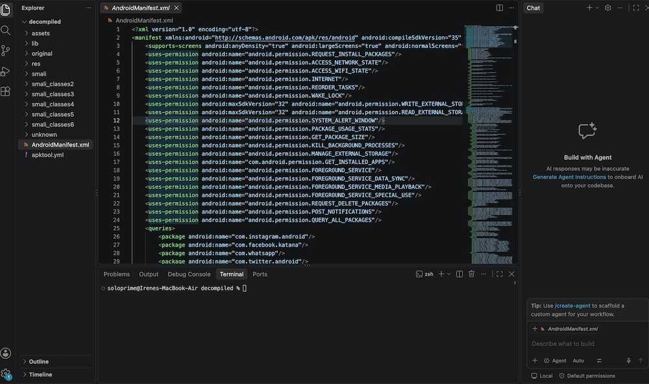Select the Terminal tab
649x384 pixels.
coord(232,274)
